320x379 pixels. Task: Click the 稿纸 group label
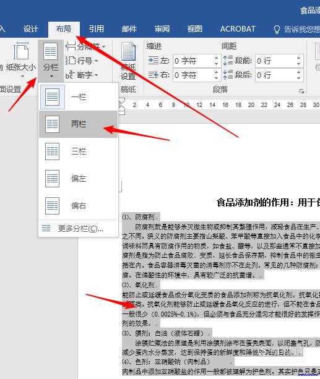128,90
